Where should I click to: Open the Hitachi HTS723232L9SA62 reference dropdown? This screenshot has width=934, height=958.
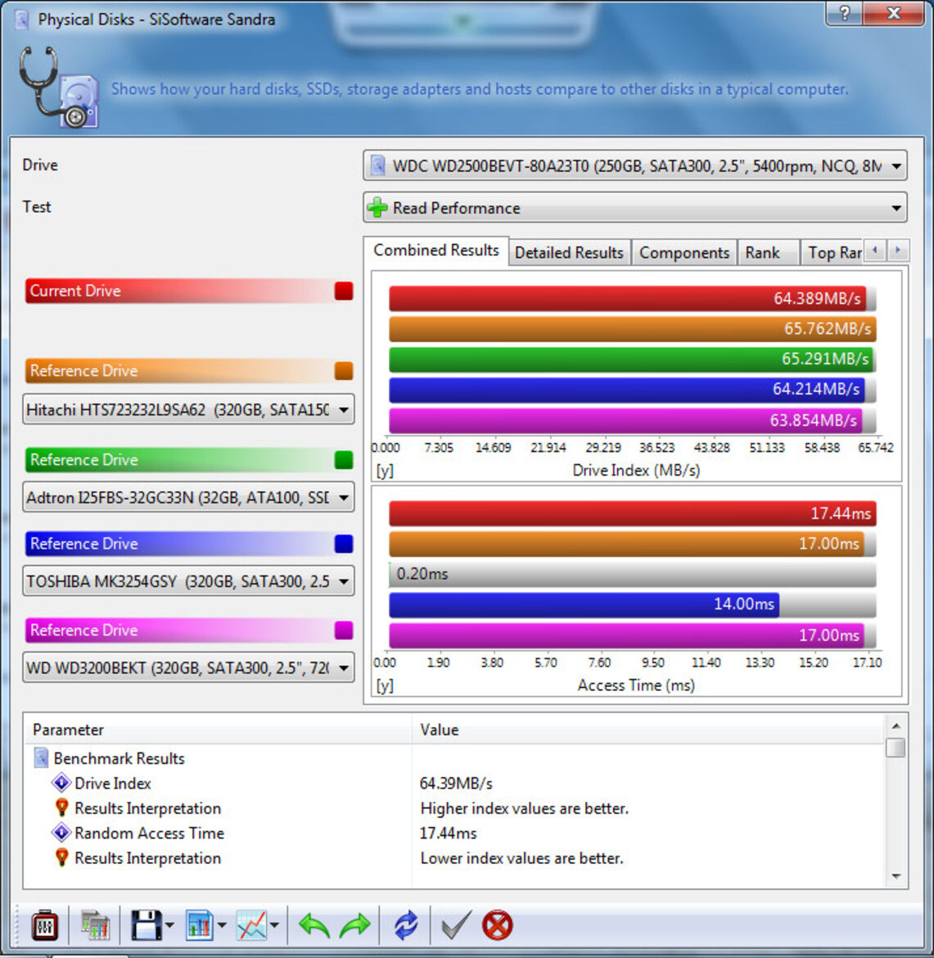[x=188, y=409]
